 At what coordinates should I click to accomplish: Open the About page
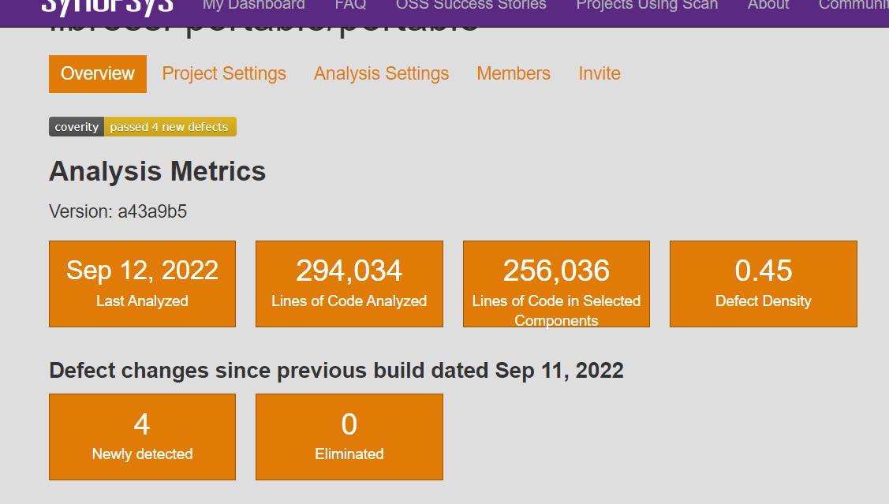pyautogui.click(x=768, y=6)
